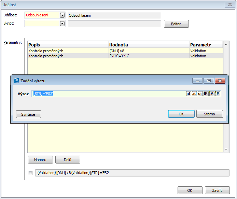The image size is (237, 199).
Task: Click the parameters list scroll-up arrow
Action: pyautogui.click(x=226, y=44)
